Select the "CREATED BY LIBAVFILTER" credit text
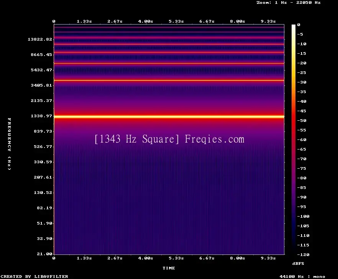Screen dimensions: 338x279 pos(34,276)
